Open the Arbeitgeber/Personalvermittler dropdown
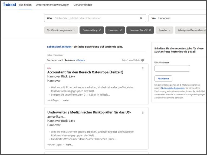 click(x=191, y=30)
